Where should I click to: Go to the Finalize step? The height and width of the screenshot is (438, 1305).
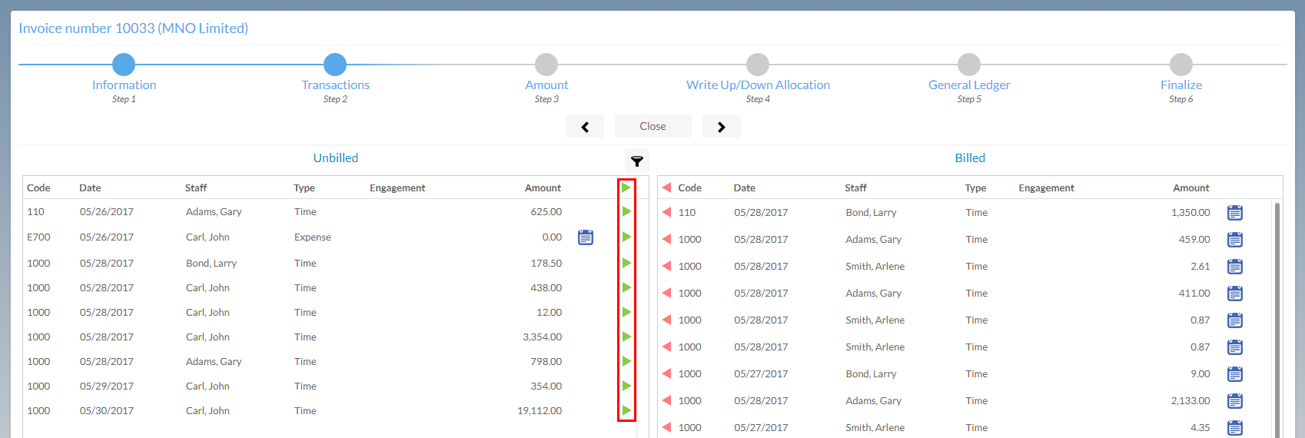(x=1180, y=65)
